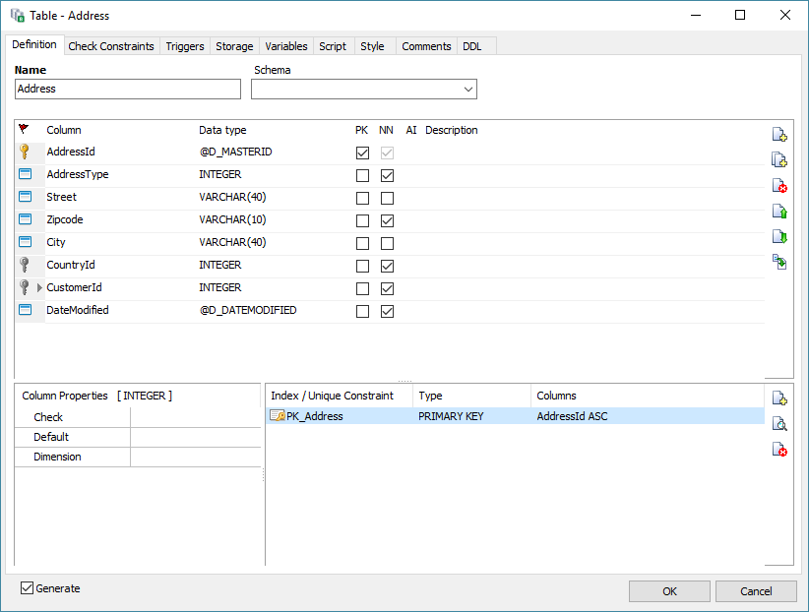This screenshot has width=809, height=612.
Task: Click the gold primary key icon beside AddressId
Action: coord(25,152)
